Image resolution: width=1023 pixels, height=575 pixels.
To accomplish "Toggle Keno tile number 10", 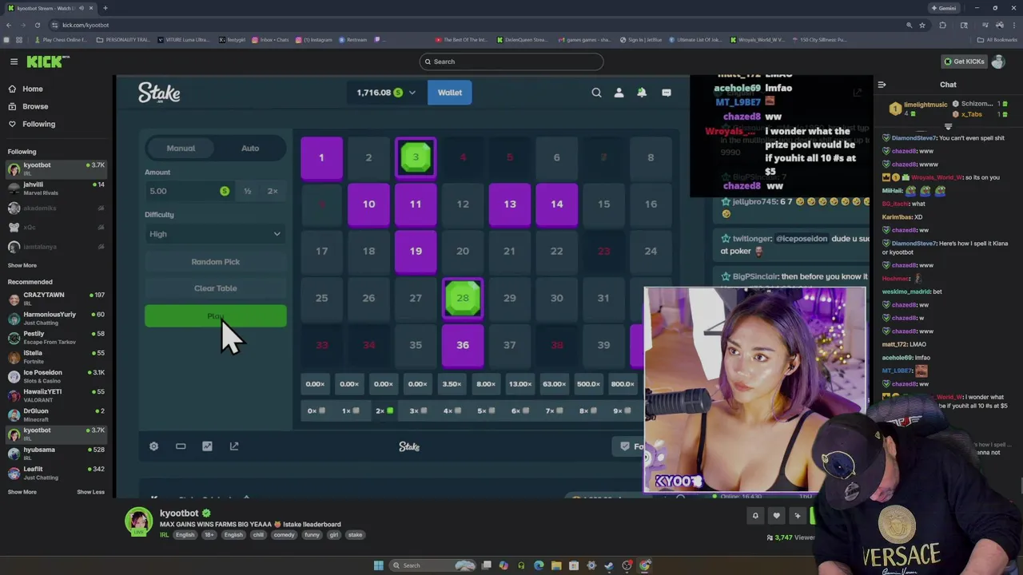I will click(x=368, y=204).
